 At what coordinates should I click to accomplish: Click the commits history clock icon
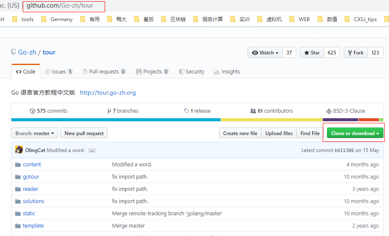point(32,111)
